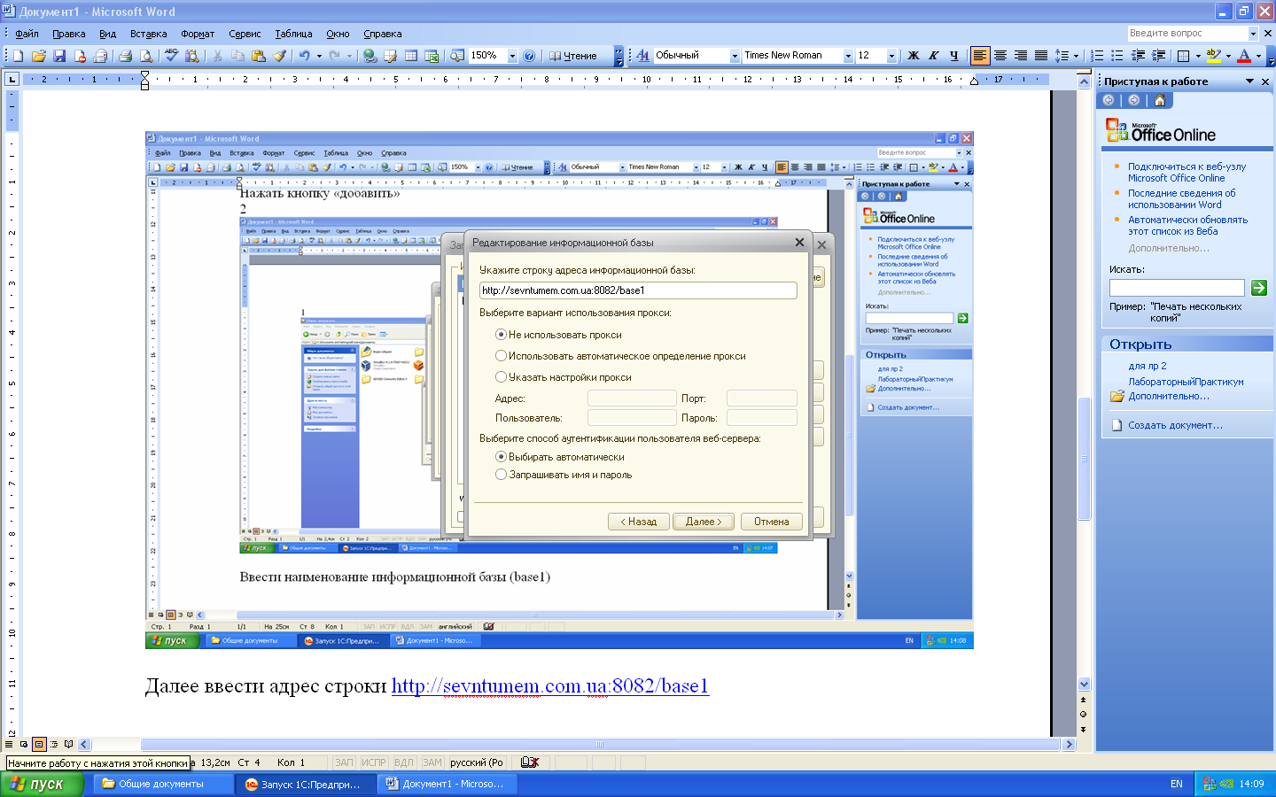Insert Excel worksheet from the toolbar
Screen dimensions: 1276x797
[x=432, y=56]
